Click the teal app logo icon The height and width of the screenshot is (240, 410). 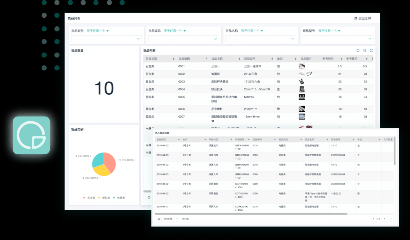(31, 135)
